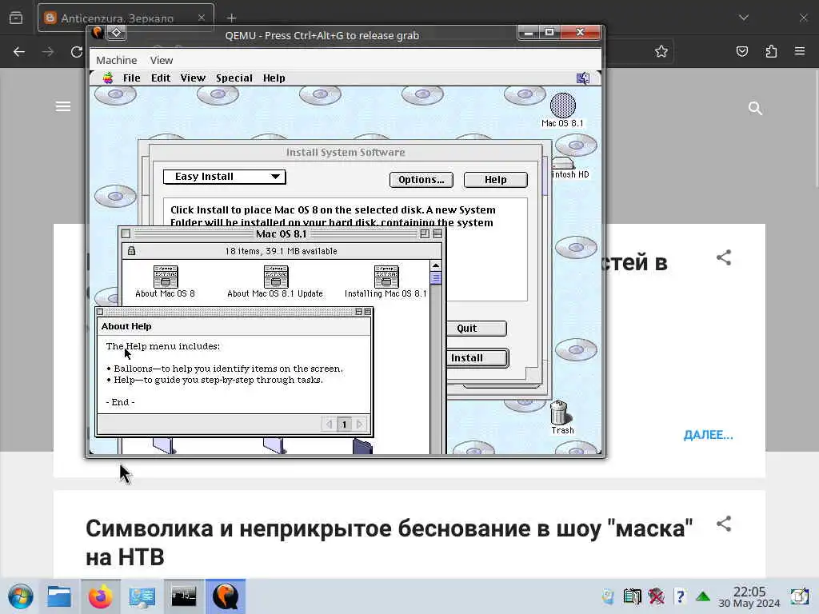
Task: Open Firefox application hamburger menu
Action: click(x=800, y=51)
